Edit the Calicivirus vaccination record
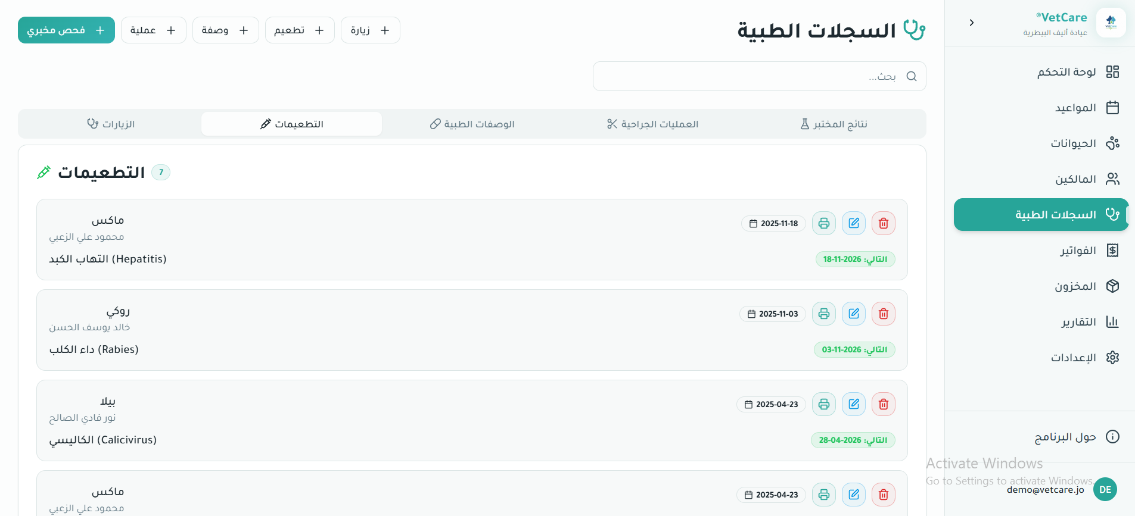Image resolution: width=1135 pixels, height=516 pixels. click(x=854, y=404)
